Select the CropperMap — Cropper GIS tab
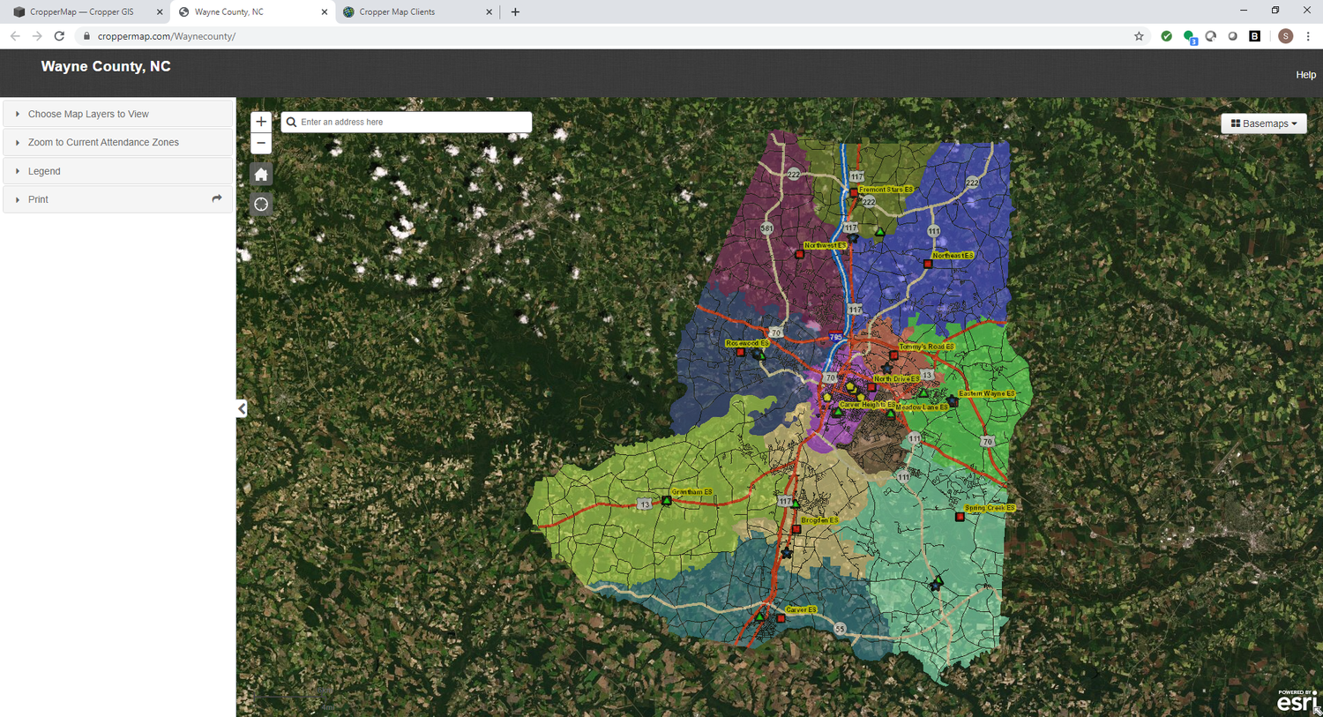 (x=79, y=11)
